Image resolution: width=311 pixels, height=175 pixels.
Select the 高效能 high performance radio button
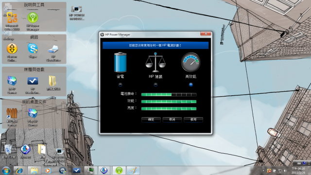coord(190,85)
